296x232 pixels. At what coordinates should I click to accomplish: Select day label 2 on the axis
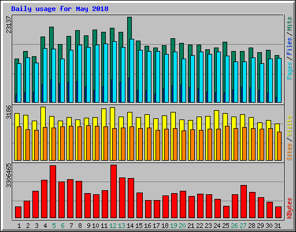pyautogui.click(x=28, y=226)
